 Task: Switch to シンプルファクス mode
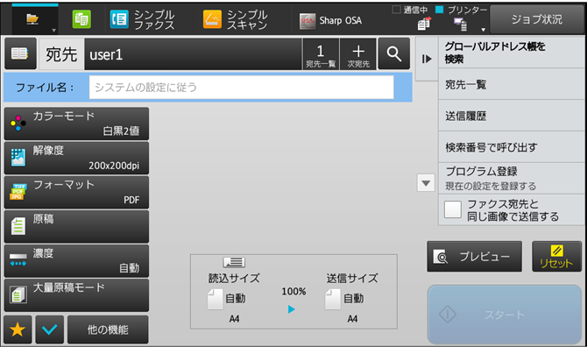point(143,19)
